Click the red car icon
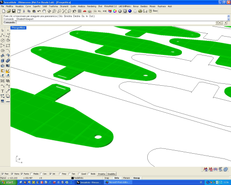The height and width of the screenshot is (185, 231). click(85, 11)
